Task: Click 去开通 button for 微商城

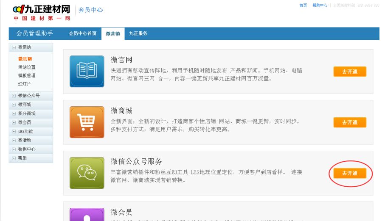Action: (x=350, y=122)
